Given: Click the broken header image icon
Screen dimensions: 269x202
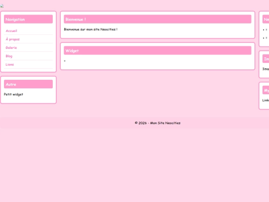Looking at the screenshot, I should (x=1, y=6).
